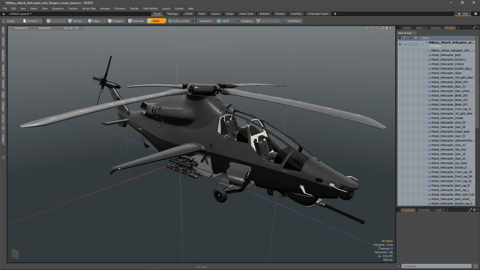Open the Perspective view type dropdown
The image size is (480, 270).
[x=21, y=28]
